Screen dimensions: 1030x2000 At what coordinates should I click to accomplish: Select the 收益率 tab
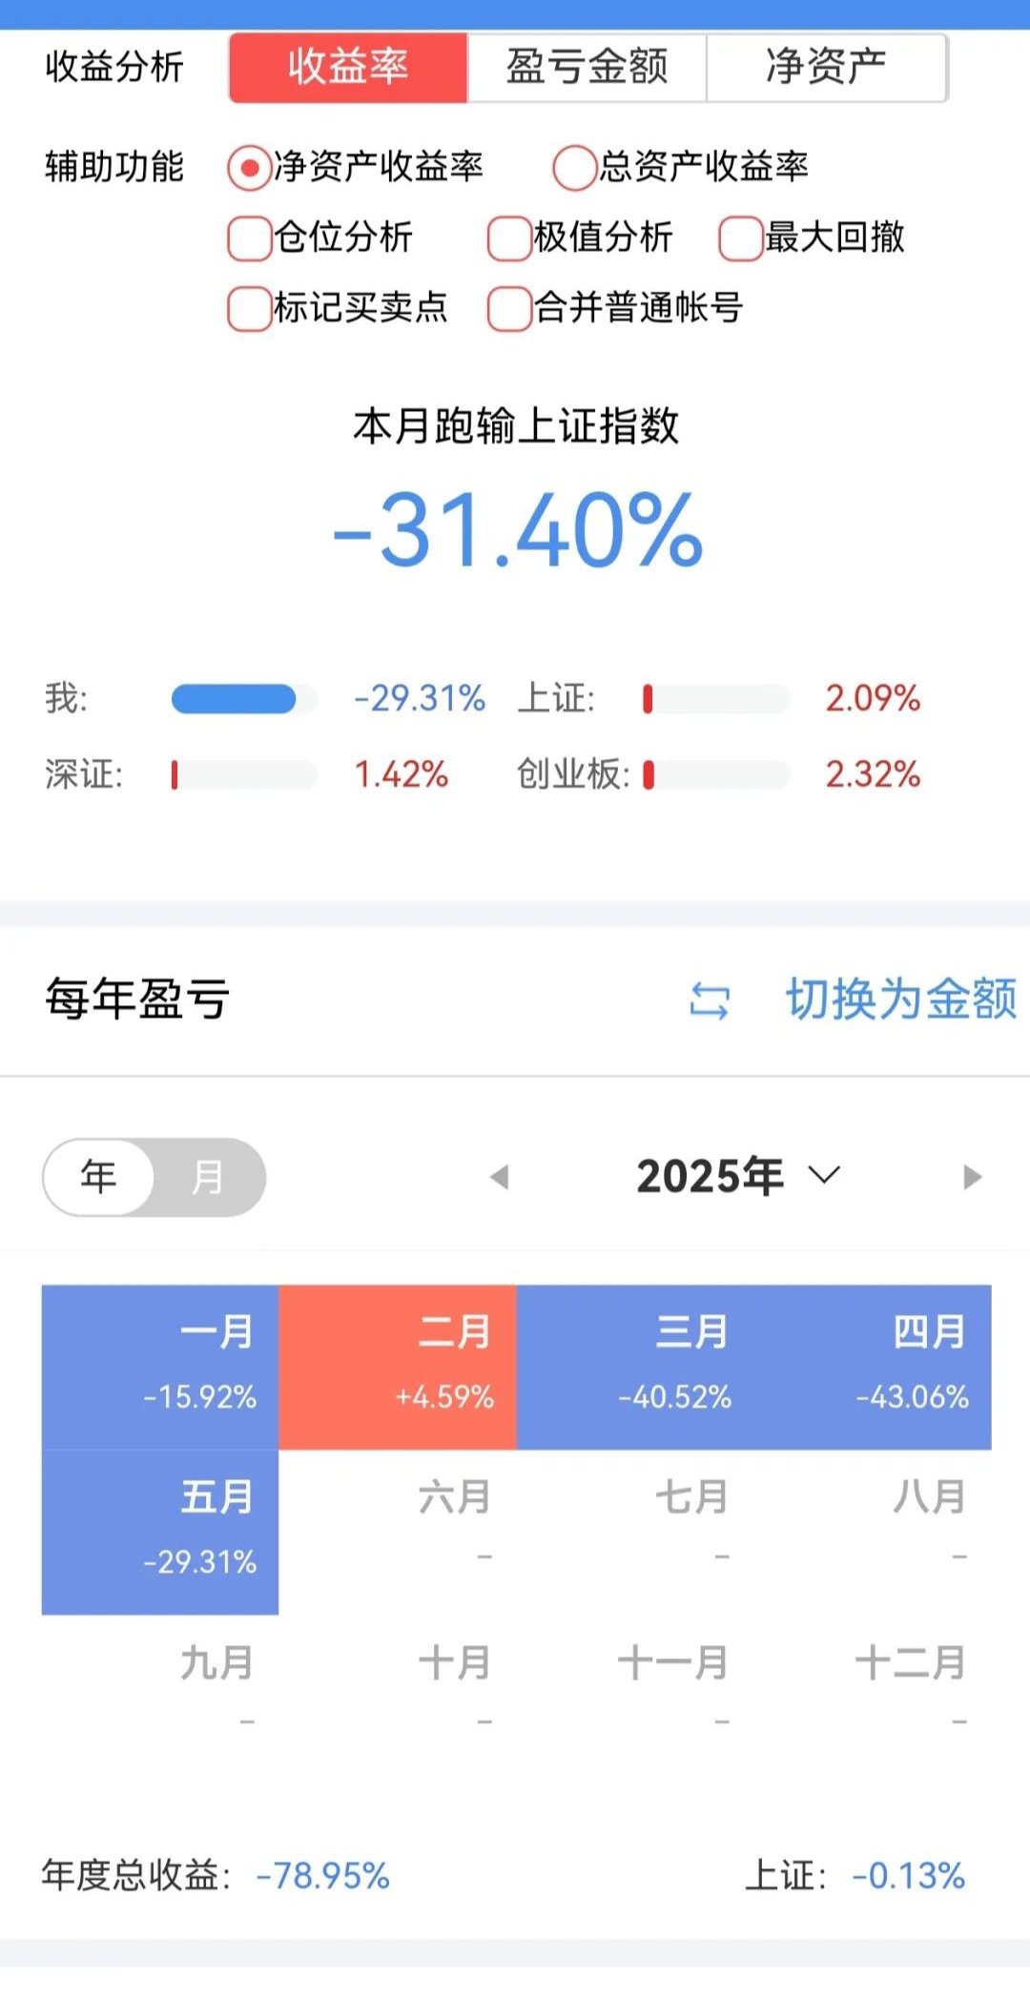point(348,68)
